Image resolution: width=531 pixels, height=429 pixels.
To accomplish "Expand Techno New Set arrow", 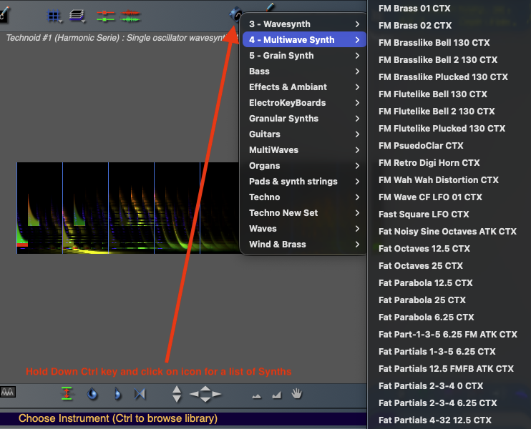I will 357,213.
